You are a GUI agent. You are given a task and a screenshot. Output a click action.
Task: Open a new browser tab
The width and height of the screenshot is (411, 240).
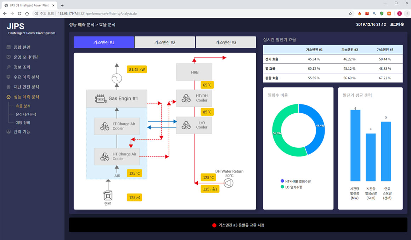pyautogui.click(x=62, y=5)
